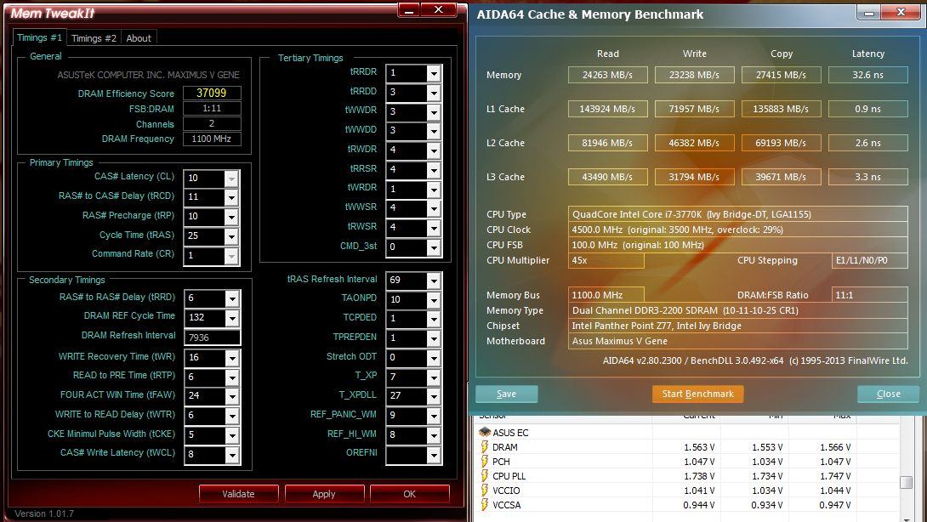Click the DRAM Efficiency Score value 37099
The image size is (927, 522).
(212, 93)
